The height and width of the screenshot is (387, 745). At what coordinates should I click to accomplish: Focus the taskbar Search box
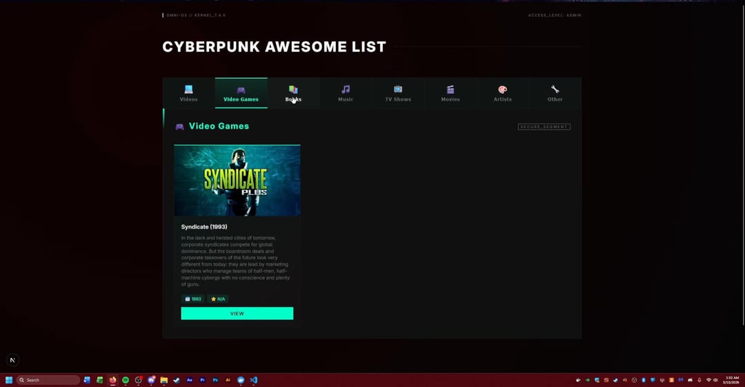(48, 380)
